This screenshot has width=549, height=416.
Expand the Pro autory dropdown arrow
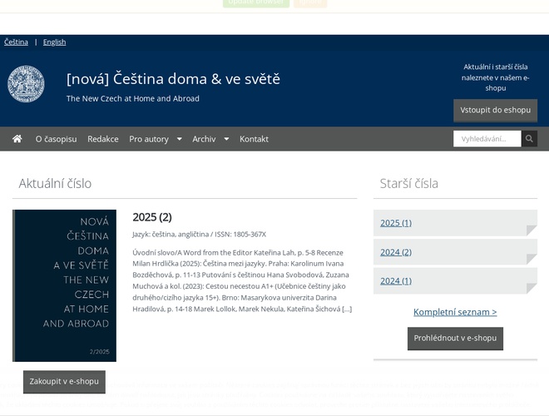click(179, 139)
